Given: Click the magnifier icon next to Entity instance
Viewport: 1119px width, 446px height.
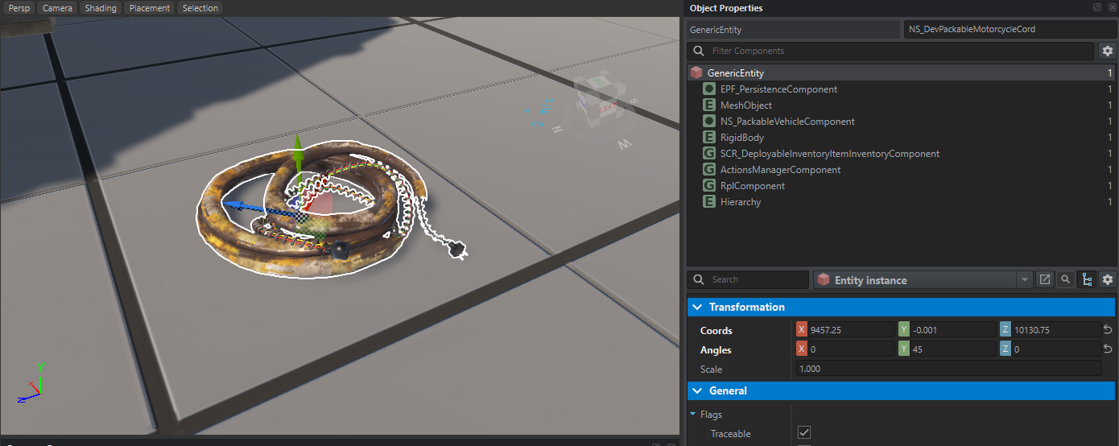Looking at the screenshot, I should (1066, 279).
